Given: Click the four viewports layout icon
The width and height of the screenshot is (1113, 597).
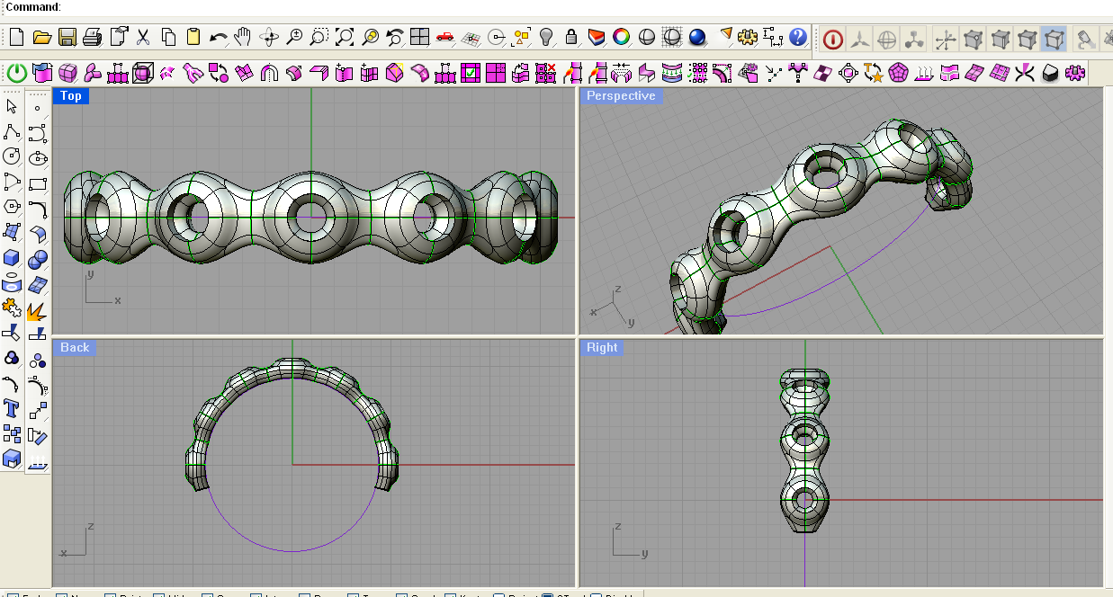Looking at the screenshot, I should coord(419,37).
